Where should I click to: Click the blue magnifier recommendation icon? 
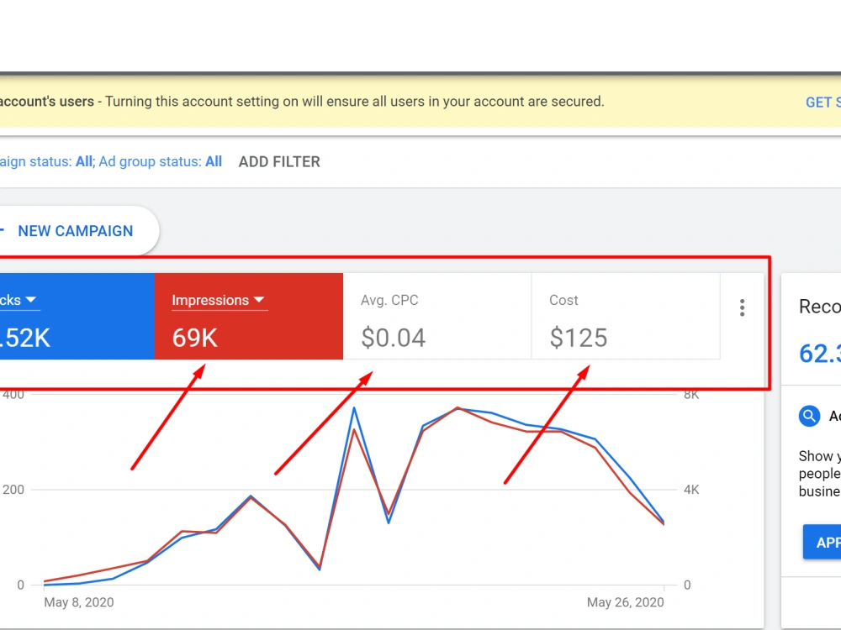[809, 416]
